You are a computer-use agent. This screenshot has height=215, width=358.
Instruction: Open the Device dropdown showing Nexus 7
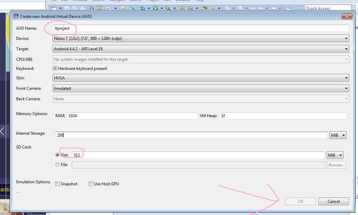pos(201,38)
